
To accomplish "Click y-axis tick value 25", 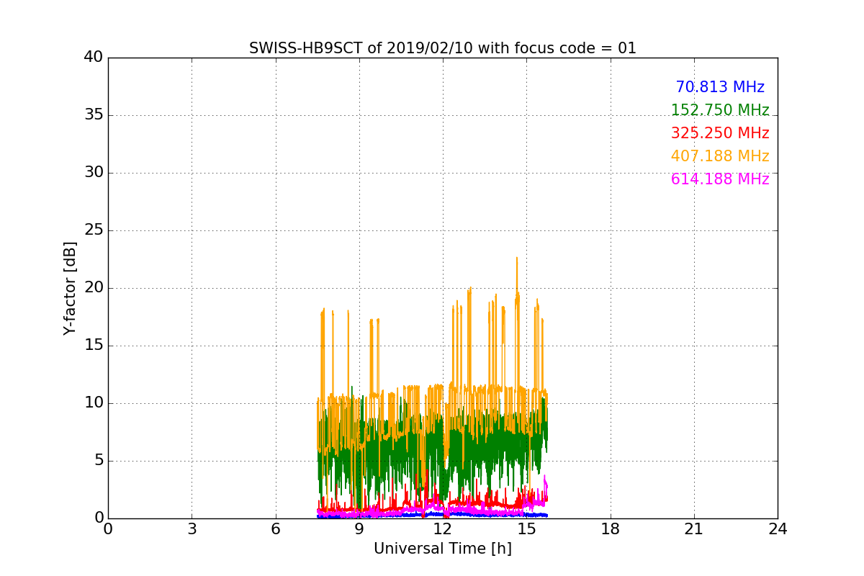I will pos(94,230).
